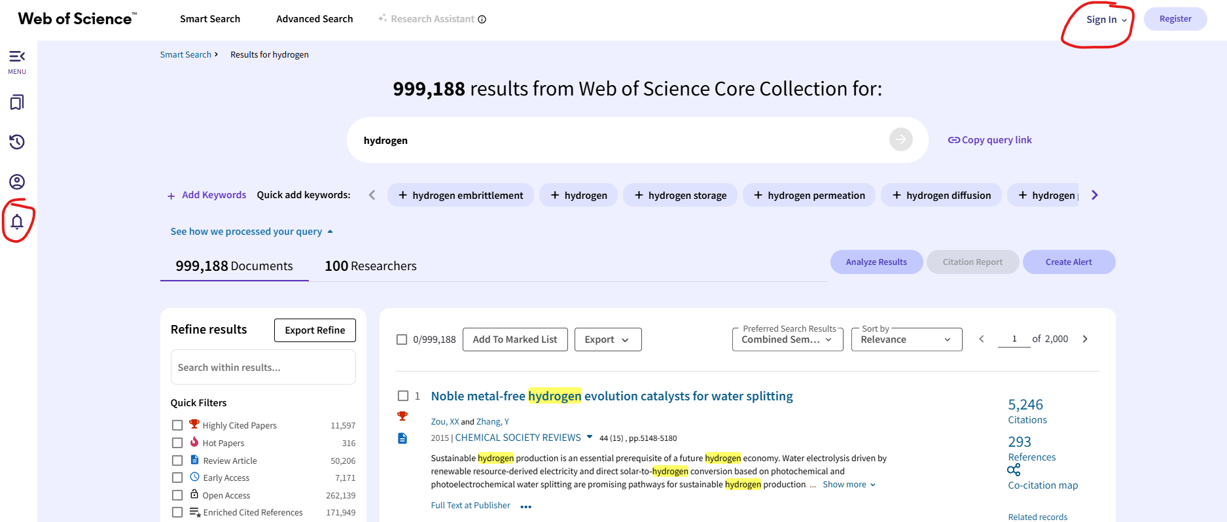This screenshot has width=1227, height=522.
Task: Click the search arrow submit button
Action: click(900, 139)
